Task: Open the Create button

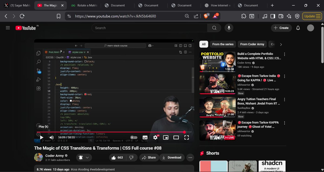Action: click(x=281, y=28)
